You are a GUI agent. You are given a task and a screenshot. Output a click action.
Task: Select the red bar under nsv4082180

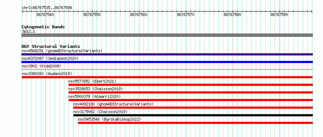coord(193,108)
